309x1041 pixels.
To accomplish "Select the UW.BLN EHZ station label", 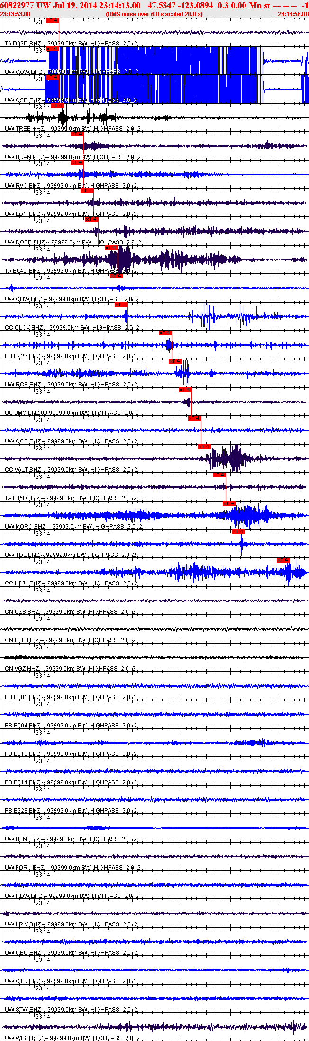I will 22,839.
